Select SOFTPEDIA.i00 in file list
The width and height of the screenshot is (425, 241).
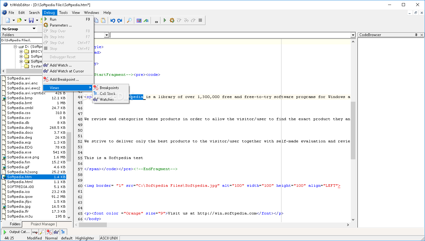point(21,187)
